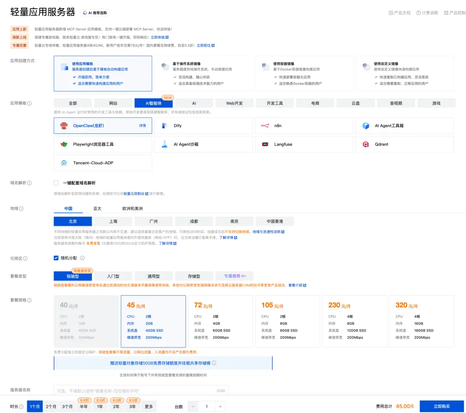Open 计费说明 billing help icon
Screen dimensions: 466x413
(419, 13)
